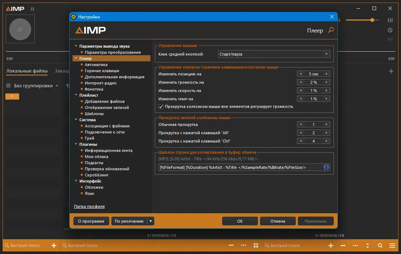Click the Применить button
Screen dimensions: 401x254
click(315, 221)
